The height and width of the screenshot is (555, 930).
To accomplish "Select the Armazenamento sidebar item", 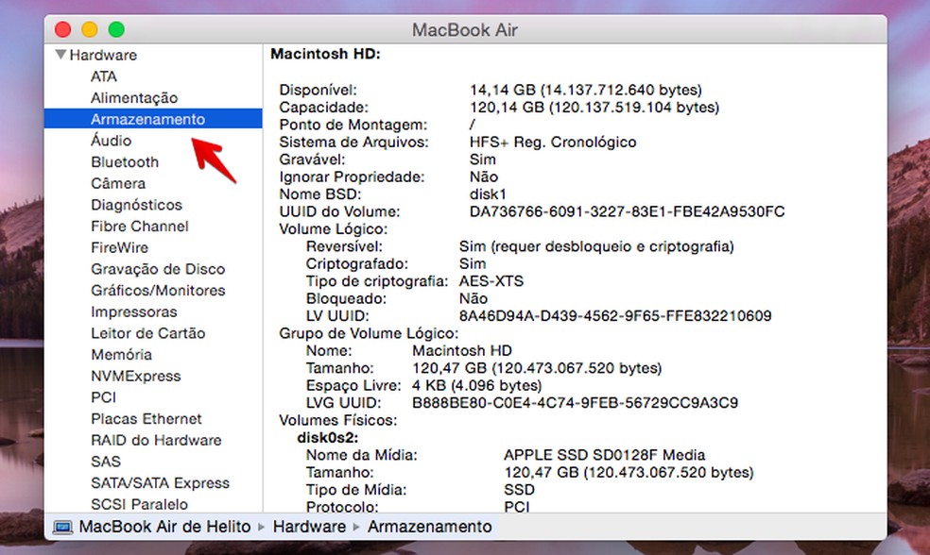I will 153,119.
